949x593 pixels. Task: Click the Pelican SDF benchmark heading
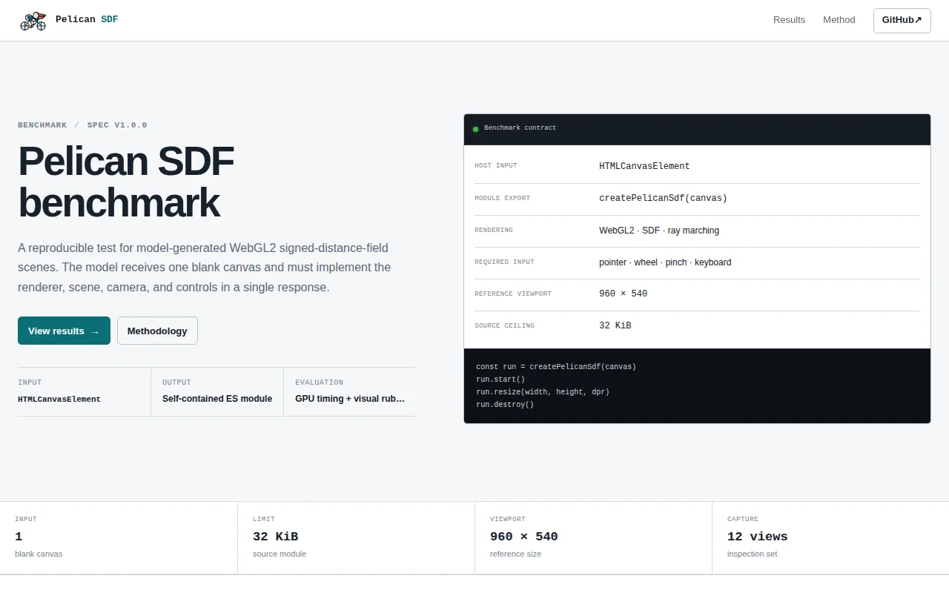126,182
